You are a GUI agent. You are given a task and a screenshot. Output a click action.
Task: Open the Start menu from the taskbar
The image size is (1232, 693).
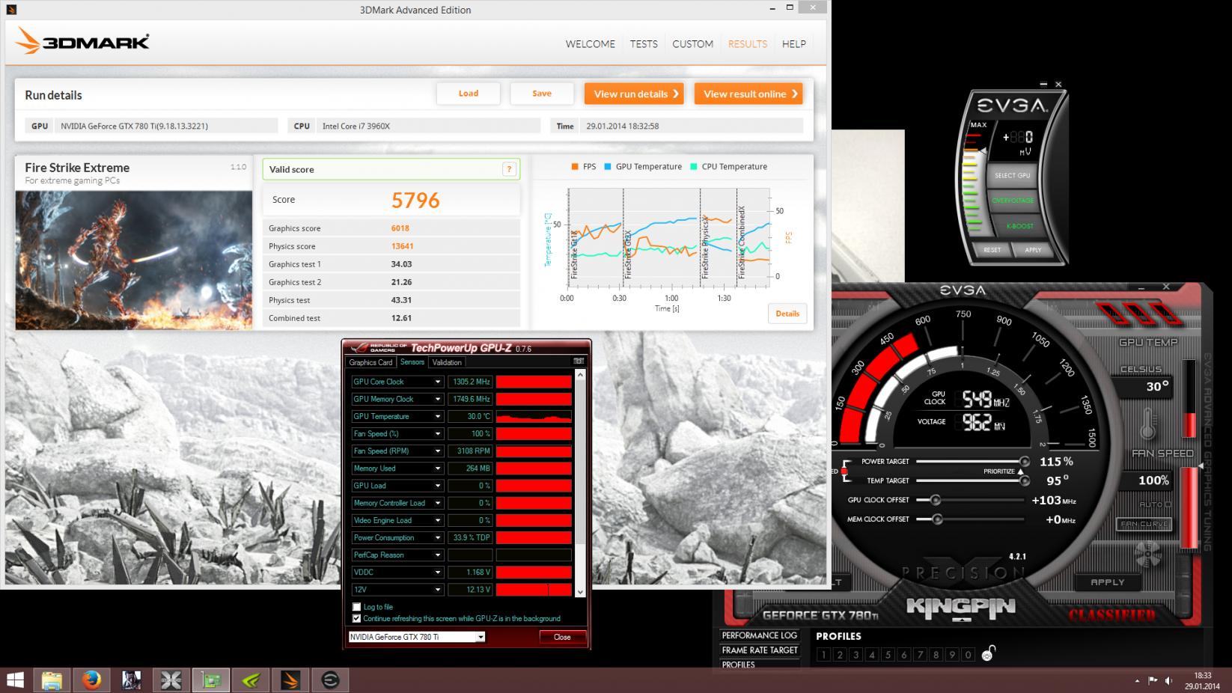coord(15,680)
